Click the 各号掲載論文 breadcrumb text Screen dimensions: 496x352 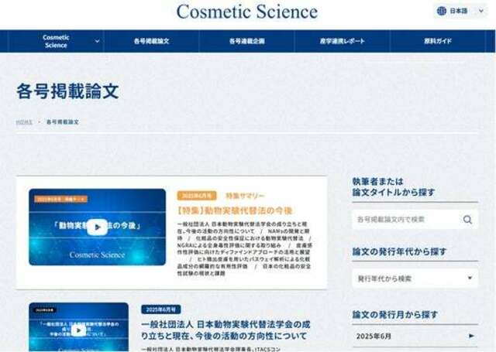tap(62, 122)
